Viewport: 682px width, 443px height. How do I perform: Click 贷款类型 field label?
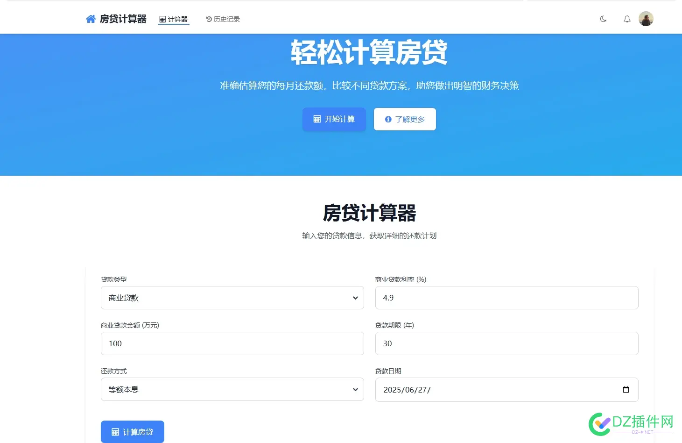(x=114, y=279)
